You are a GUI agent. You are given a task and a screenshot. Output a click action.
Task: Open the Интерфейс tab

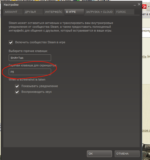[x=54, y=12]
